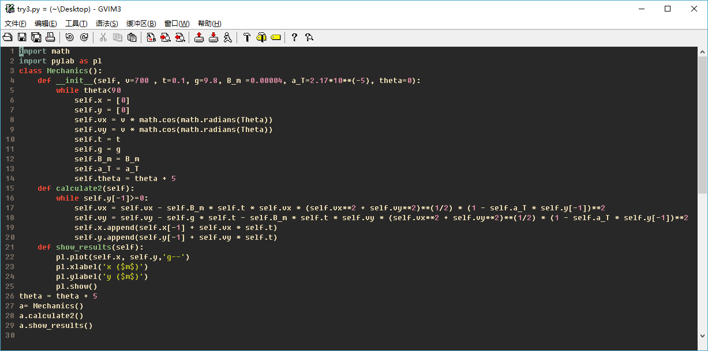
Task: Paste from clipboard using clipboard icon
Action: click(x=132, y=37)
